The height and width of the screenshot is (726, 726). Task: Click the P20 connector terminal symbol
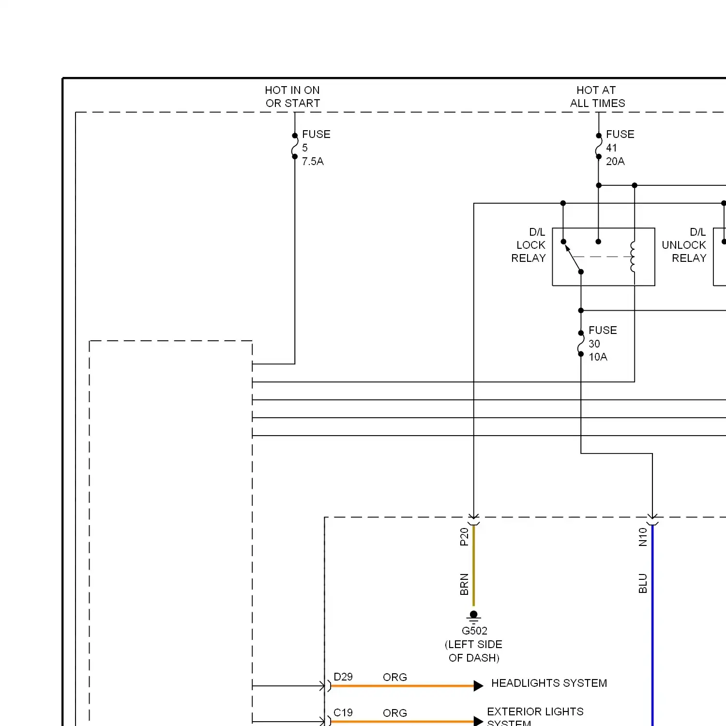(x=473, y=520)
